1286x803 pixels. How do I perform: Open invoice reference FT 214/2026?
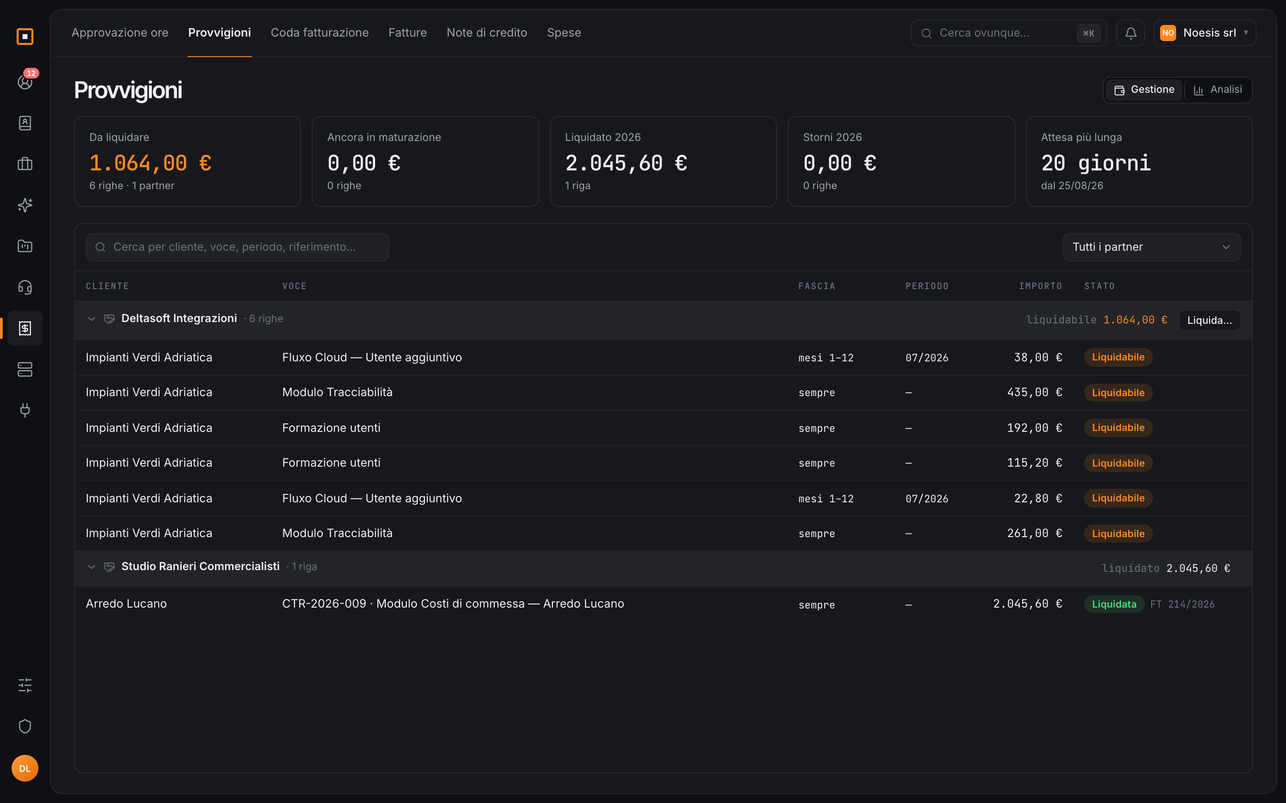[x=1182, y=604]
